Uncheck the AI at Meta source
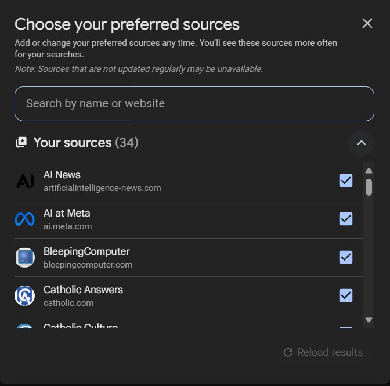Screen dimensions: 390x386 point(346,219)
